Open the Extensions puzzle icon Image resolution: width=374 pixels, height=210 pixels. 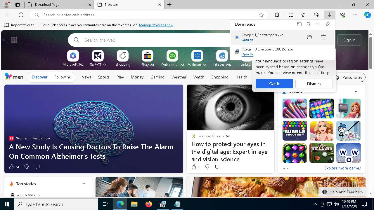(277, 15)
